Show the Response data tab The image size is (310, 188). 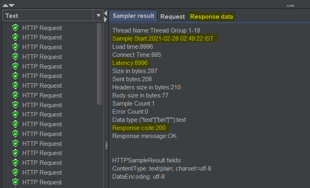pos(212,17)
